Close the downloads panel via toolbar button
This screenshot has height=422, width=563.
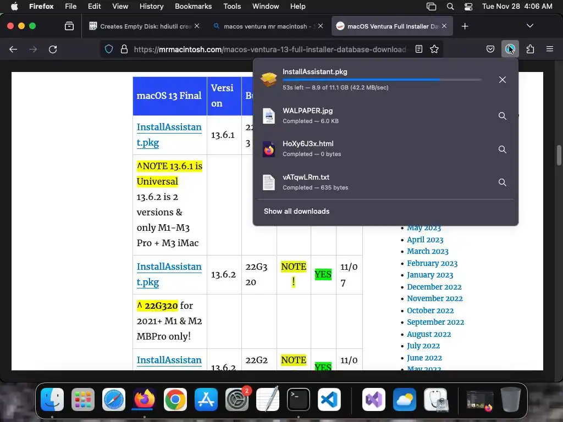coord(510,49)
